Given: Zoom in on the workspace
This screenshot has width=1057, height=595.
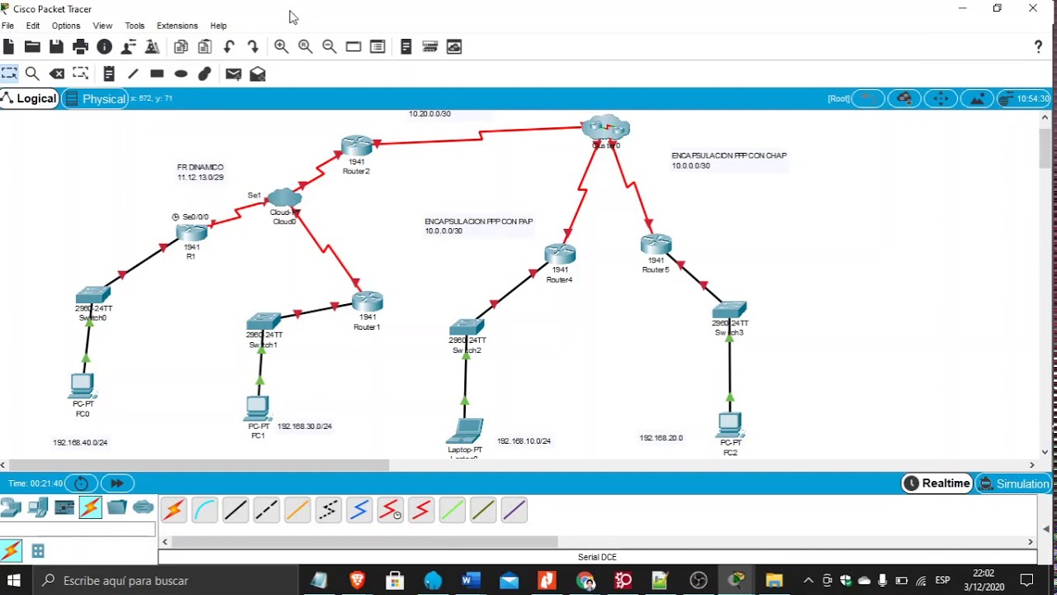Looking at the screenshot, I should (x=282, y=47).
